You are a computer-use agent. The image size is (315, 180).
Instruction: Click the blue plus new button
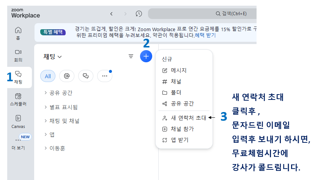pos(146,56)
